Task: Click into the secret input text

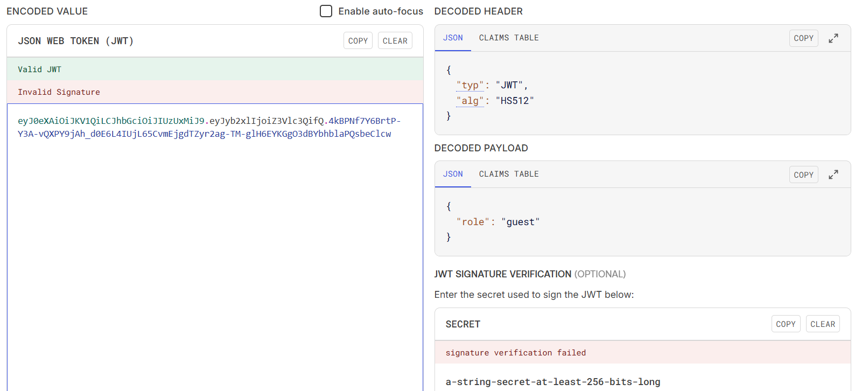Action: (x=552, y=382)
